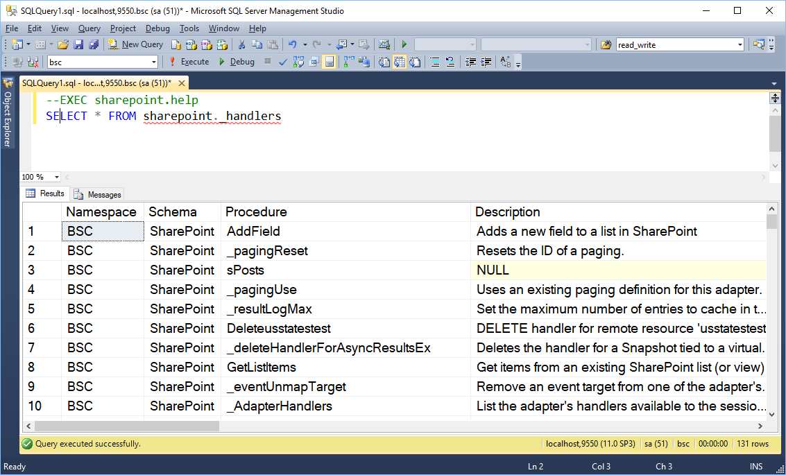Expand the navigate backward dropdown arrow

(x=352, y=44)
